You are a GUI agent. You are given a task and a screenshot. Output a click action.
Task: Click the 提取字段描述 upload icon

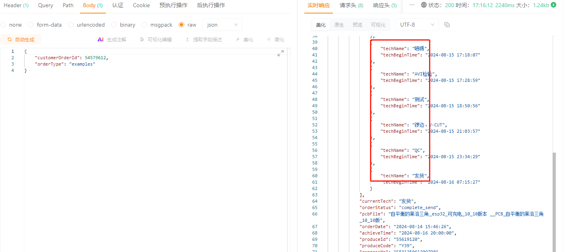click(187, 40)
